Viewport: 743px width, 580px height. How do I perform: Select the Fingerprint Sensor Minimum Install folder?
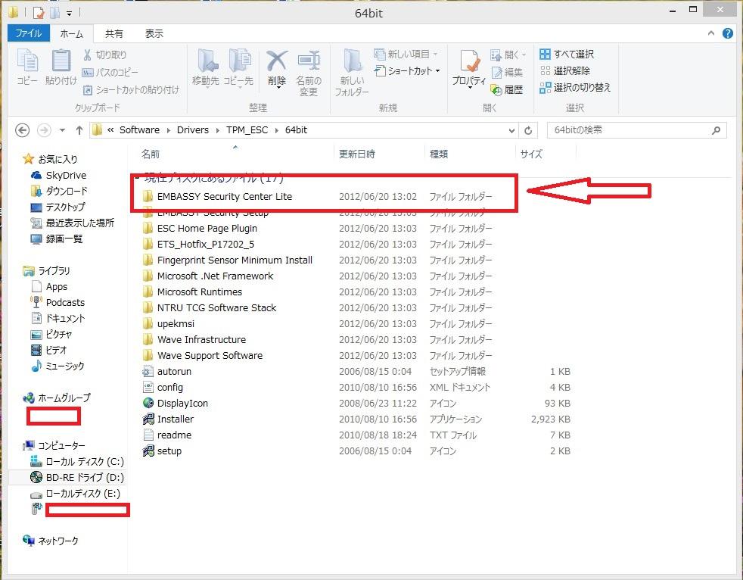[x=227, y=260]
